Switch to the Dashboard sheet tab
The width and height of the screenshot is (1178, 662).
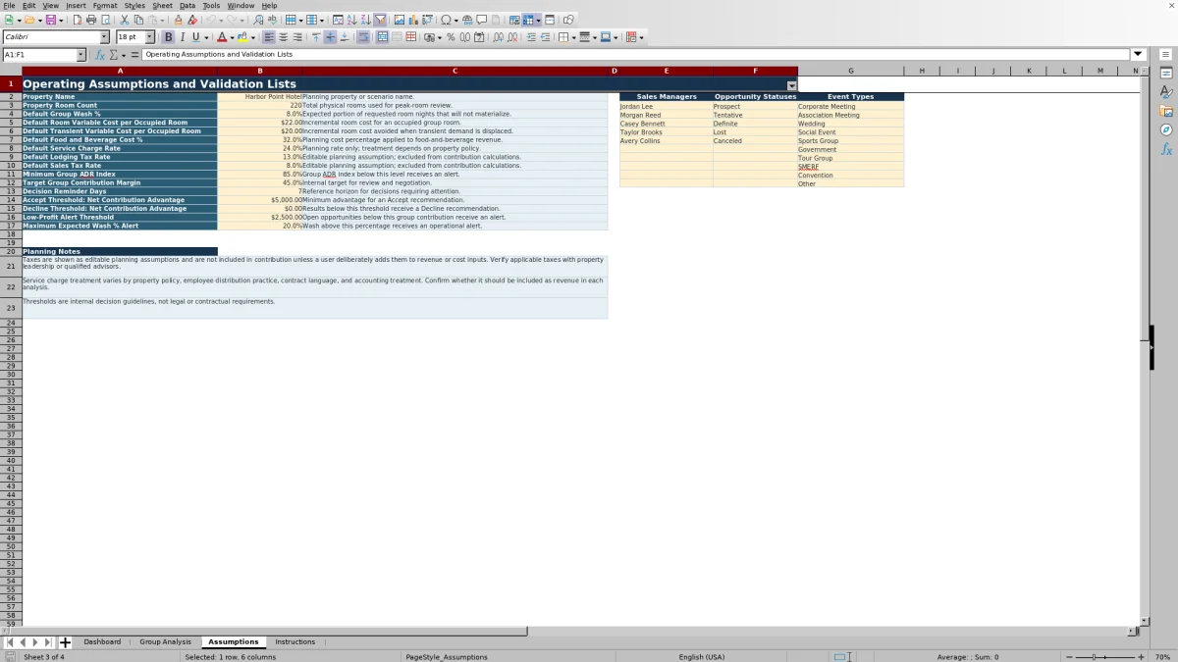coord(102,642)
